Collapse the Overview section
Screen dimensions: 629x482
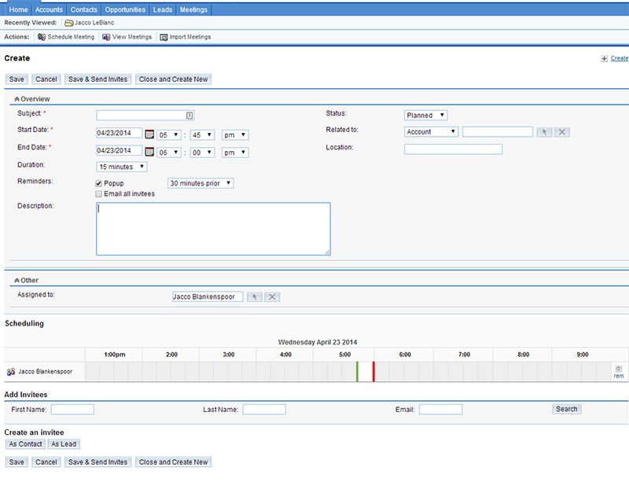(17, 99)
